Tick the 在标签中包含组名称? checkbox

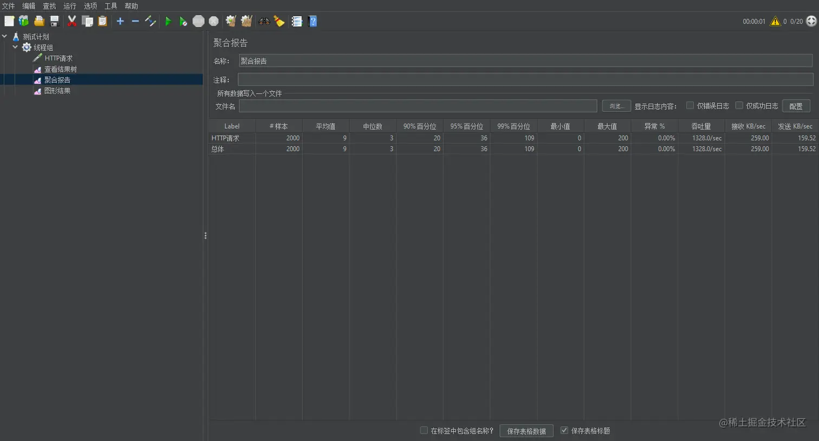click(x=424, y=430)
